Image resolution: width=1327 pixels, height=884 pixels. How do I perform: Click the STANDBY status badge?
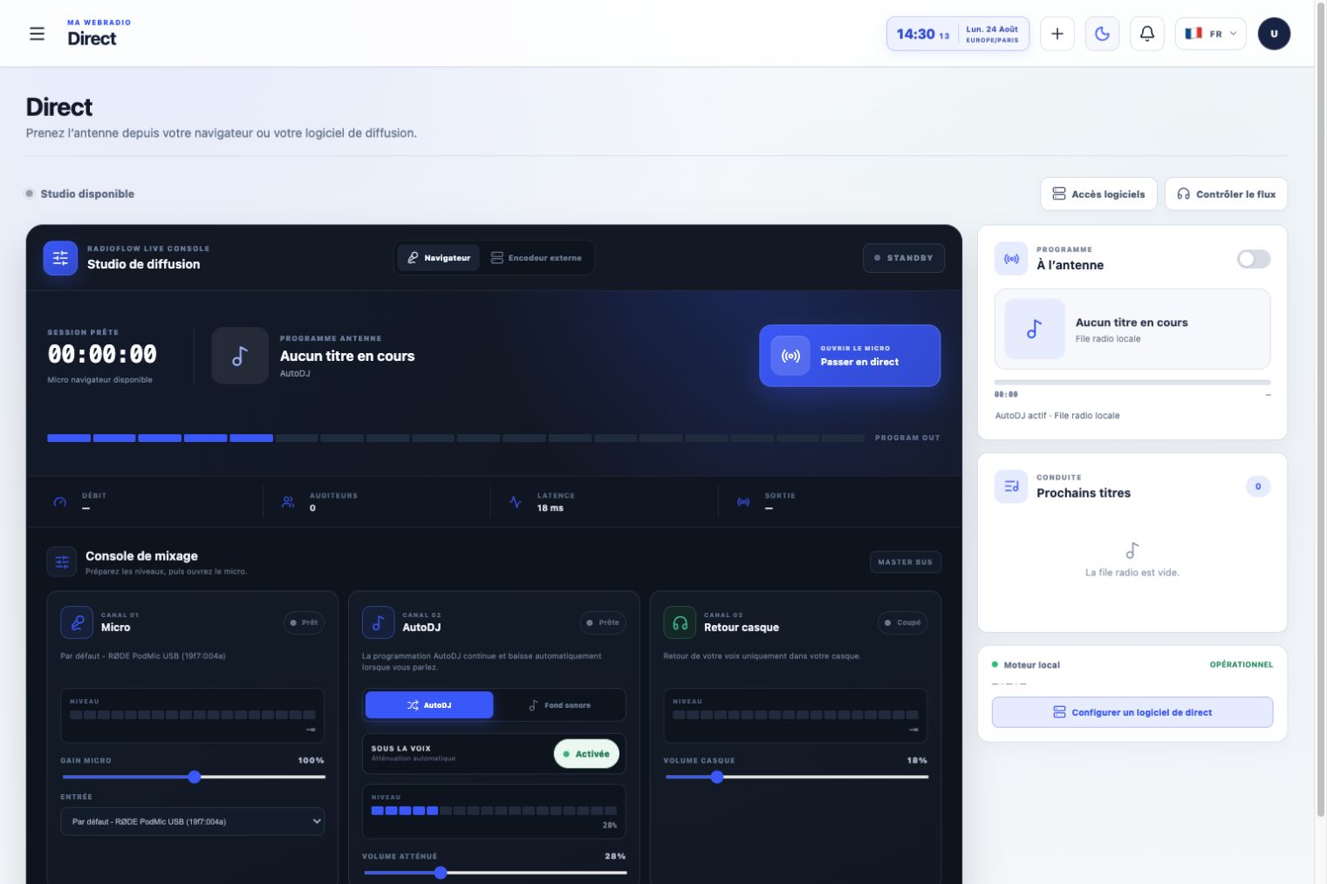(904, 258)
